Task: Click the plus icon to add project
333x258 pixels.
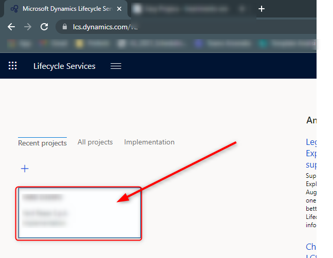Action: (x=24, y=169)
